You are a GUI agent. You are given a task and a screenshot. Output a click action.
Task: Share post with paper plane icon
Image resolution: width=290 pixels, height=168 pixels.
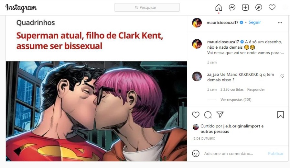coord(220,115)
